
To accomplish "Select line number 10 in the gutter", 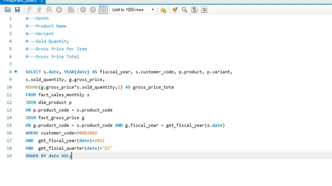I will point(9,87).
